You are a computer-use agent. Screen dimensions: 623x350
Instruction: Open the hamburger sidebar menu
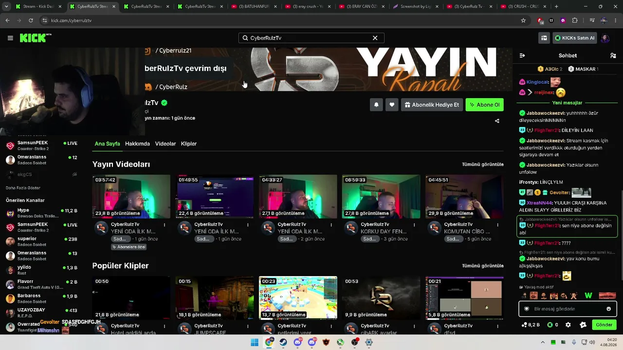(10, 38)
